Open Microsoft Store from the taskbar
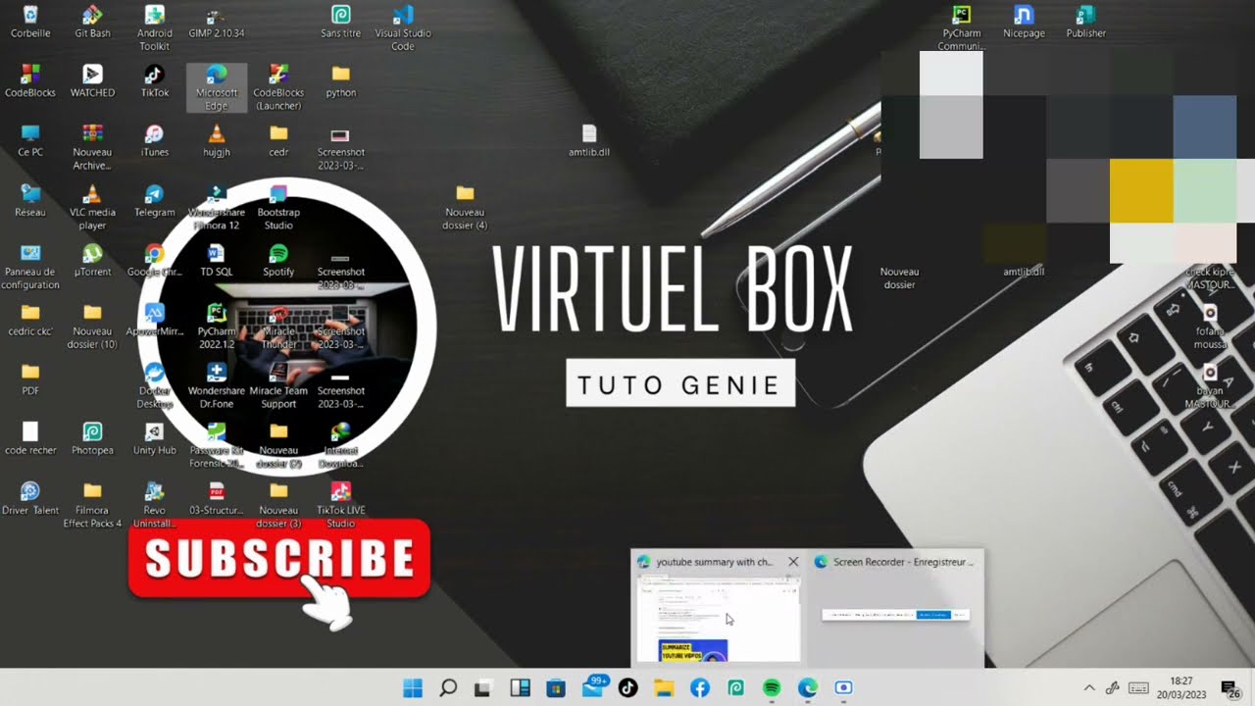This screenshot has width=1255, height=706. click(556, 688)
